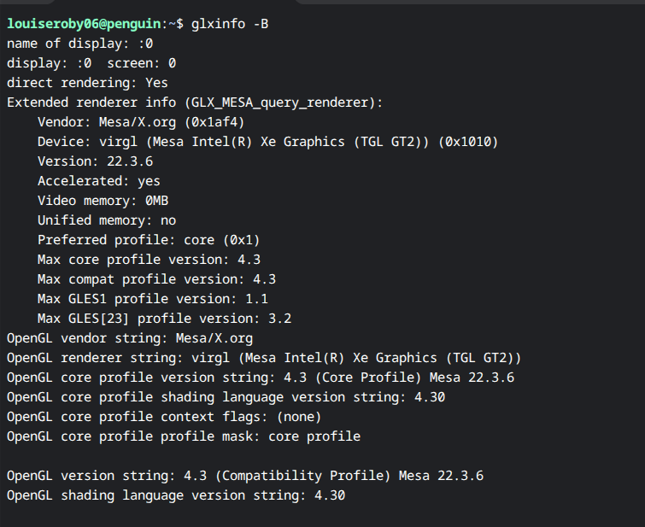
Task: Click the final 'OpenGL shading language version string' line
Action: coord(176,495)
